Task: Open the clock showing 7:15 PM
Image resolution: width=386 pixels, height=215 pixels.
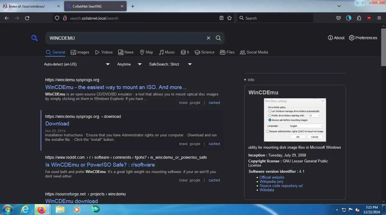Action: click(372, 210)
